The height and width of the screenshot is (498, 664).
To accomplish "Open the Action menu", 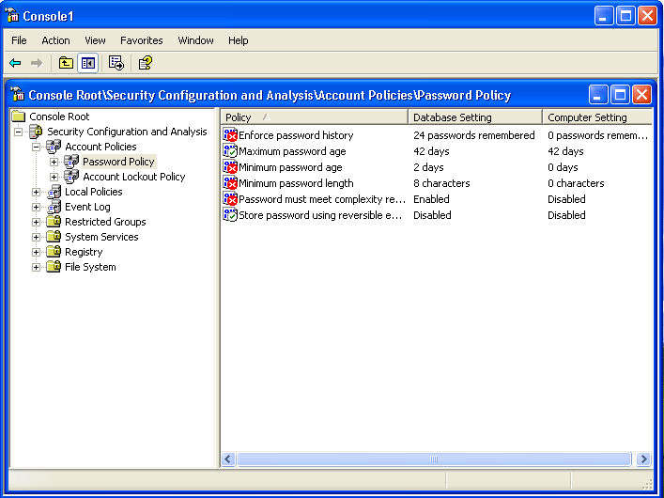I will pos(55,40).
